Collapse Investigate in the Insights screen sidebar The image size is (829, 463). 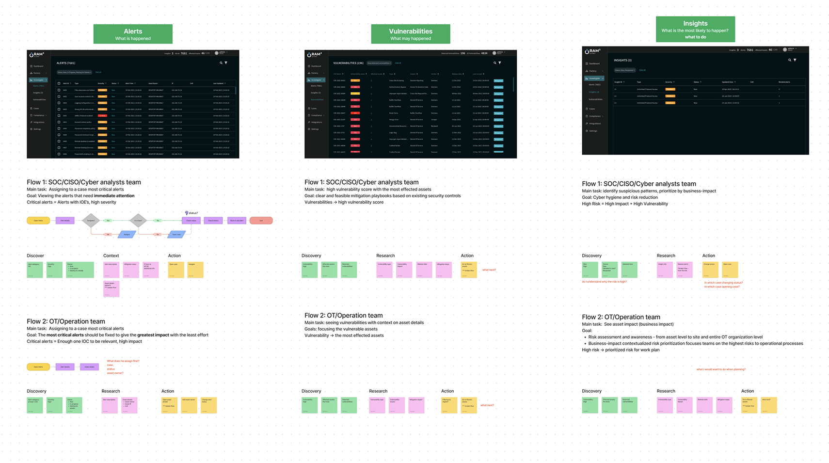[x=603, y=79]
